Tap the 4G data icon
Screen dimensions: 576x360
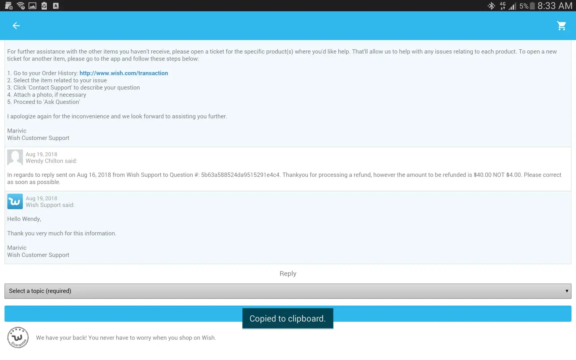(503, 6)
